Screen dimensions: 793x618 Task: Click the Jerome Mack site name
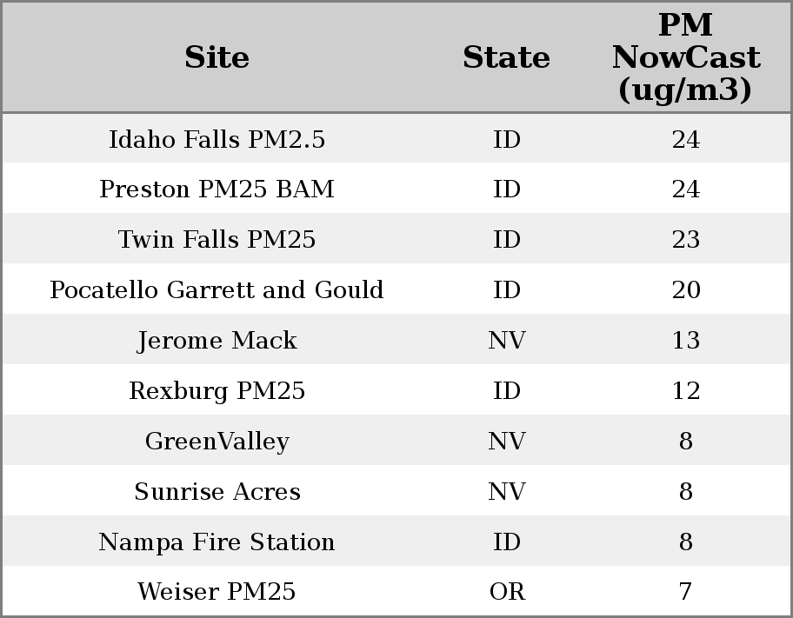(217, 340)
